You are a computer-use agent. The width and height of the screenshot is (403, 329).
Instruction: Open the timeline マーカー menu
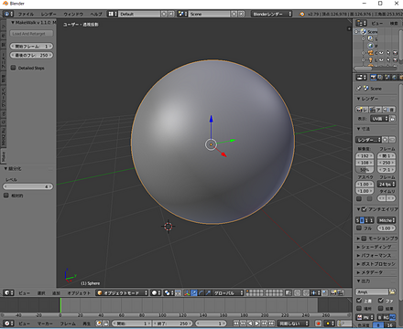click(45, 324)
